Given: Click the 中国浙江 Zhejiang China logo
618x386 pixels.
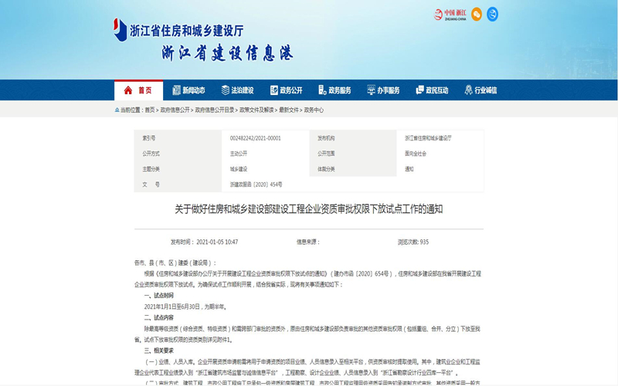Looking at the screenshot, I should [450, 14].
